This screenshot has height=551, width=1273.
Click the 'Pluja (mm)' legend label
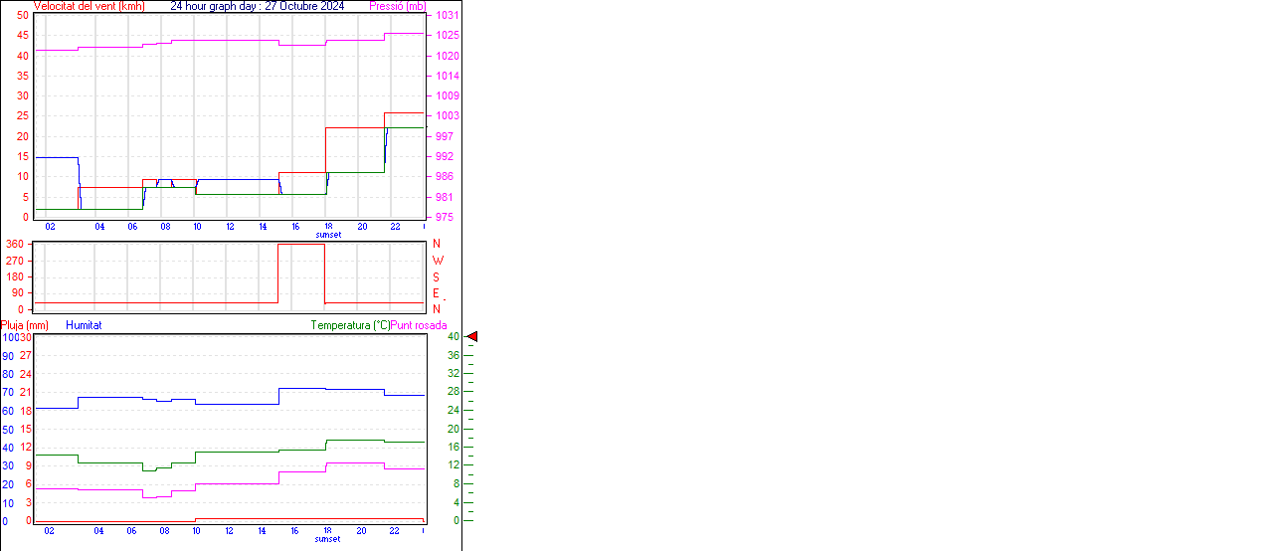pyautogui.click(x=25, y=325)
